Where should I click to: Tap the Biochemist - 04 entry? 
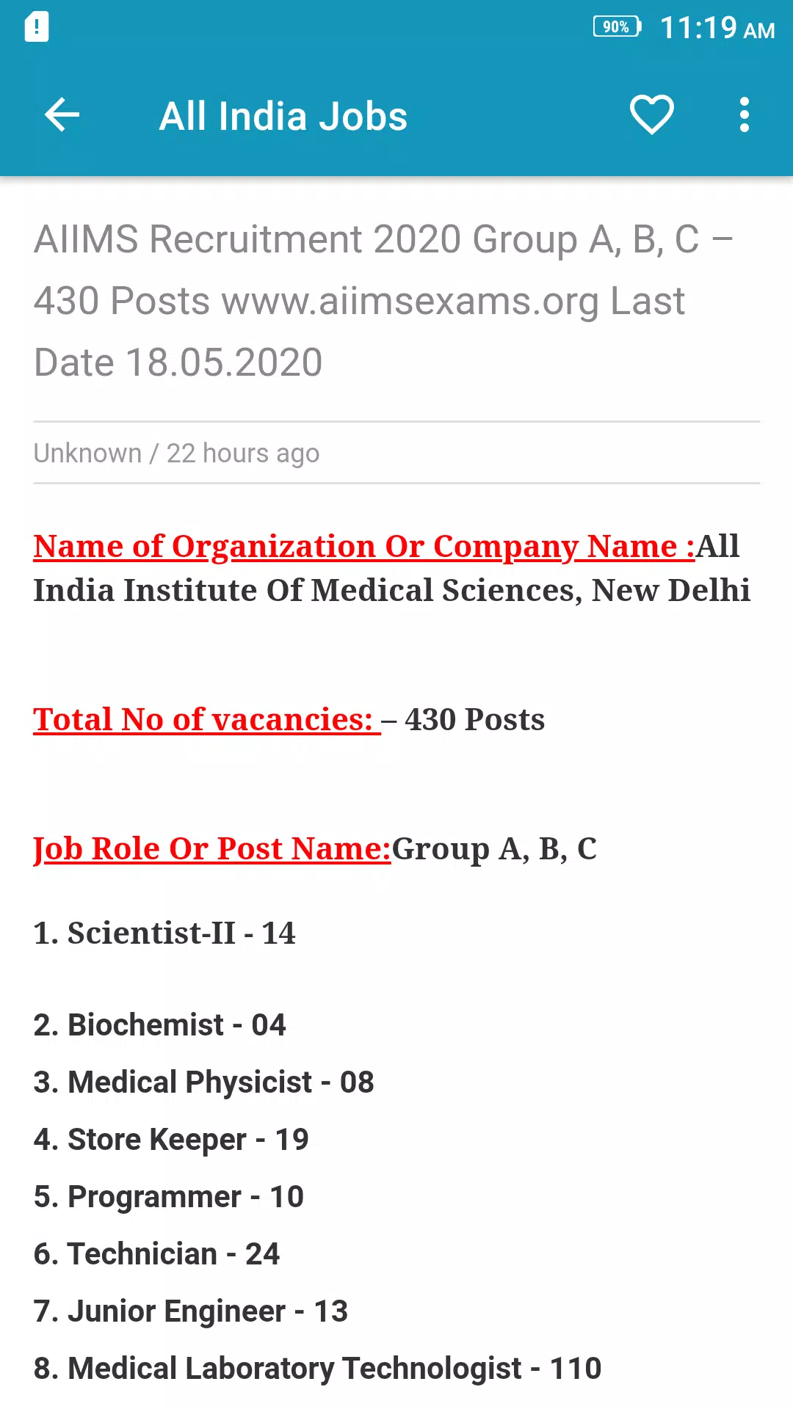tap(159, 1025)
